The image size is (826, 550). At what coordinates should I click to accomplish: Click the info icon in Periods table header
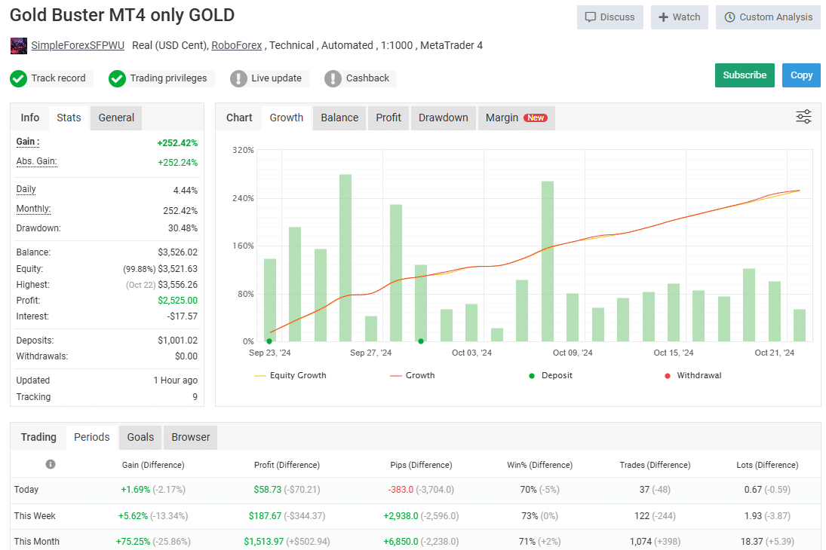(51, 465)
